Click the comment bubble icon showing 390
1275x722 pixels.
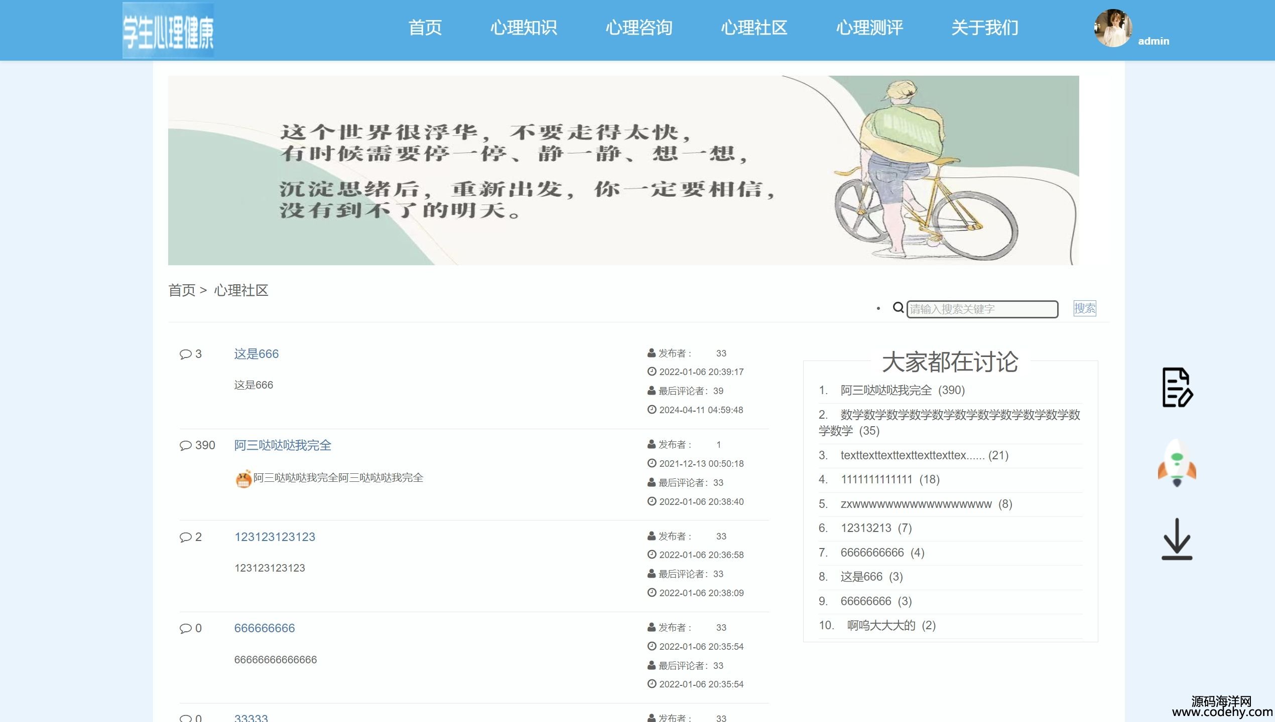pyautogui.click(x=185, y=446)
